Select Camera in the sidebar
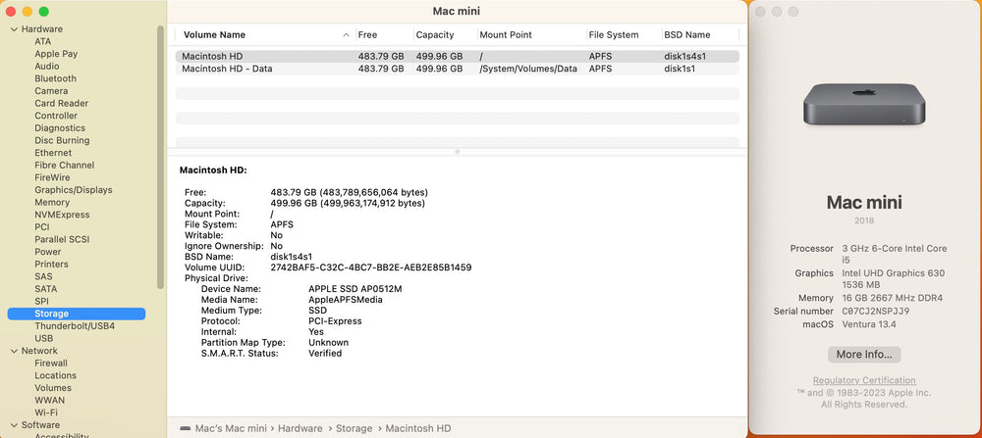 [x=51, y=91]
